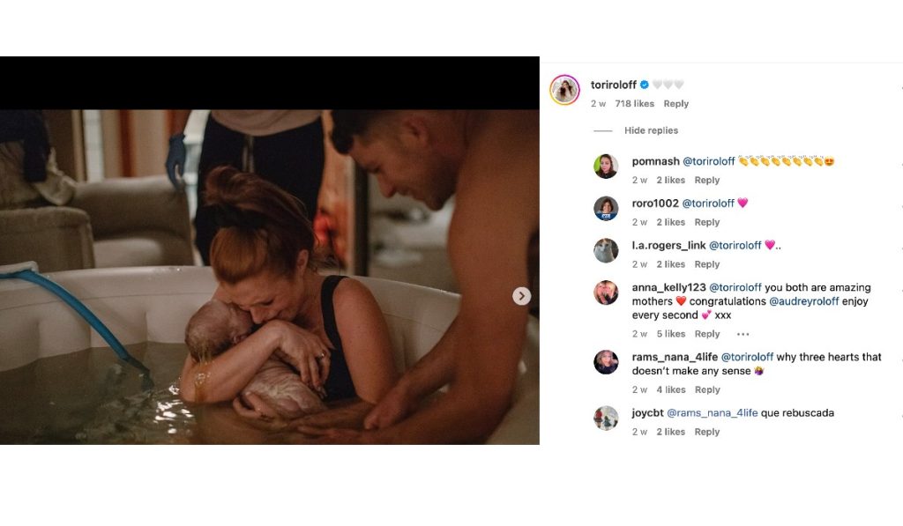Go to next photo using carousel arrow
This screenshot has height=526, width=903.
521,296
